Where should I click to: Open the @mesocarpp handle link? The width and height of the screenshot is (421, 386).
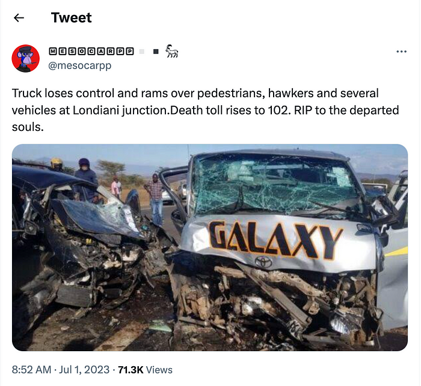pyautogui.click(x=80, y=65)
